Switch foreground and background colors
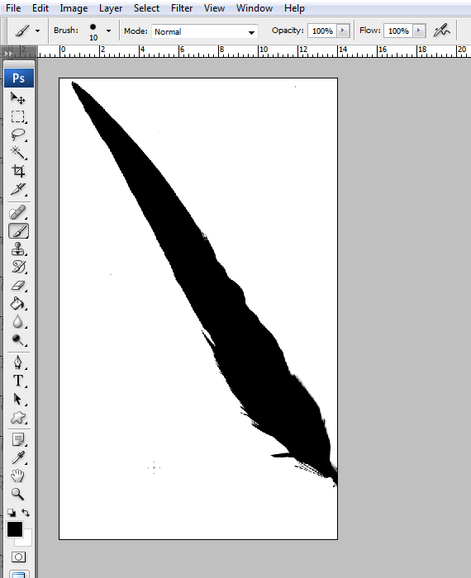Screen dimensions: 471x578 (26, 513)
